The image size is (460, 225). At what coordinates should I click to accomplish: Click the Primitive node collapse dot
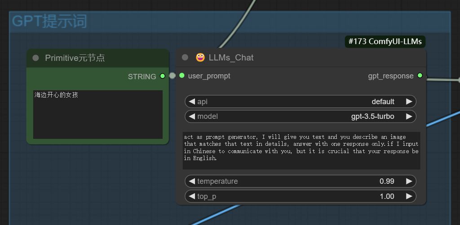[x=36, y=58]
